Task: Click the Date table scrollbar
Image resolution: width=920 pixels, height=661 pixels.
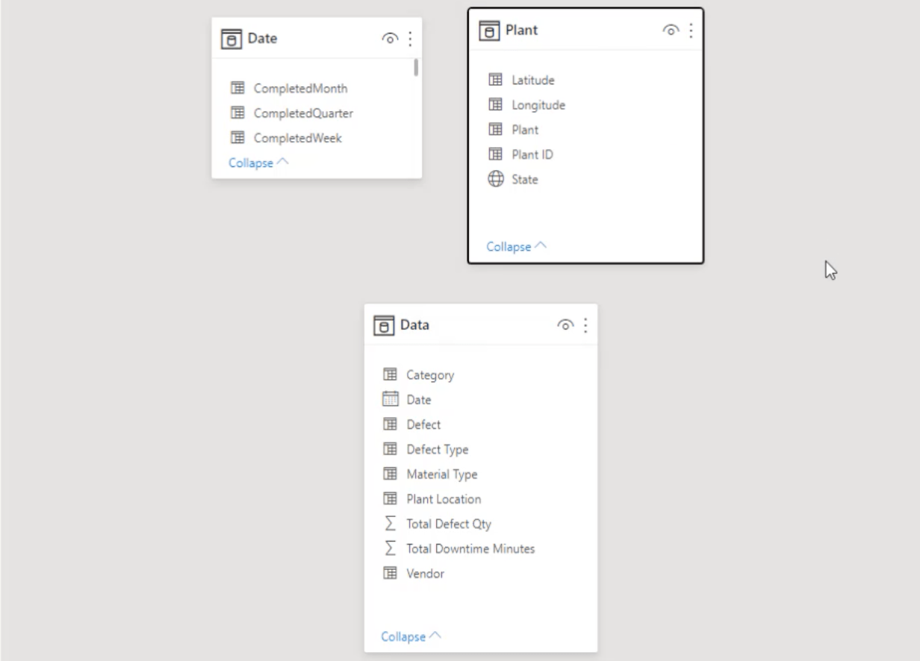Action: pyautogui.click(x=415, y=68)
